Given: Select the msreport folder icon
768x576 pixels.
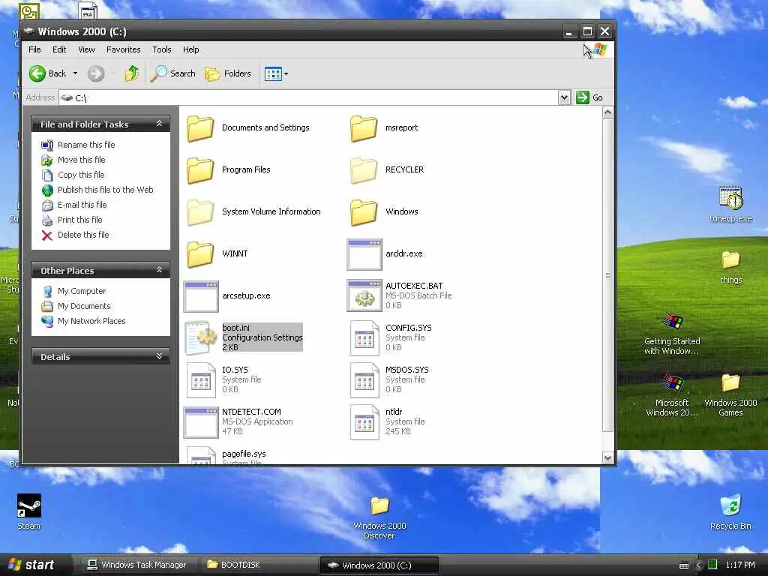Looking at the screenshot, I should [x=364, y=127].
